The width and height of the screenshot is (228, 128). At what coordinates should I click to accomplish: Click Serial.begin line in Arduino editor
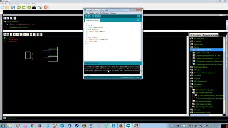[x=97, y=31]
